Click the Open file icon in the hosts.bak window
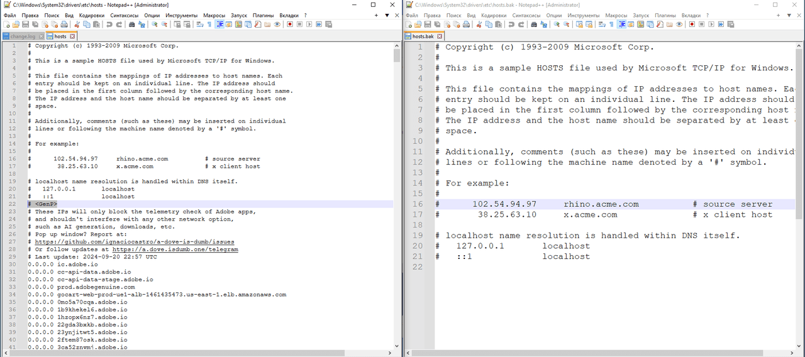This screenshot has width=805, height=357. pyautogui.click(x=419, y=25)
